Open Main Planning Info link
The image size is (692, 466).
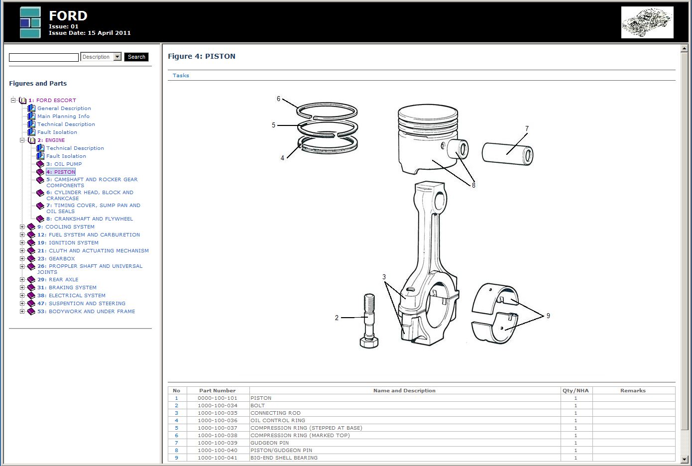click(64, 116)
